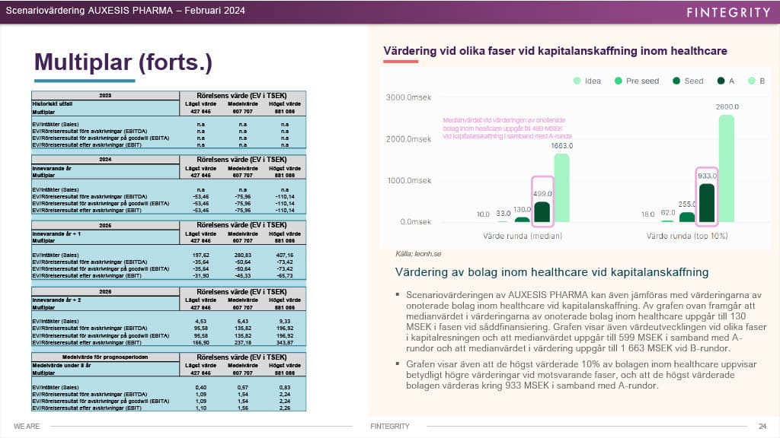Select the 255.0 Seed bar in top 10% group
Screen dimensions: 780x438
click(687, 217)
